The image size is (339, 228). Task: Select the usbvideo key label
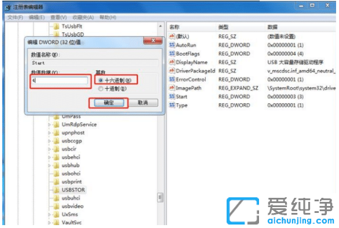point(72,207)
